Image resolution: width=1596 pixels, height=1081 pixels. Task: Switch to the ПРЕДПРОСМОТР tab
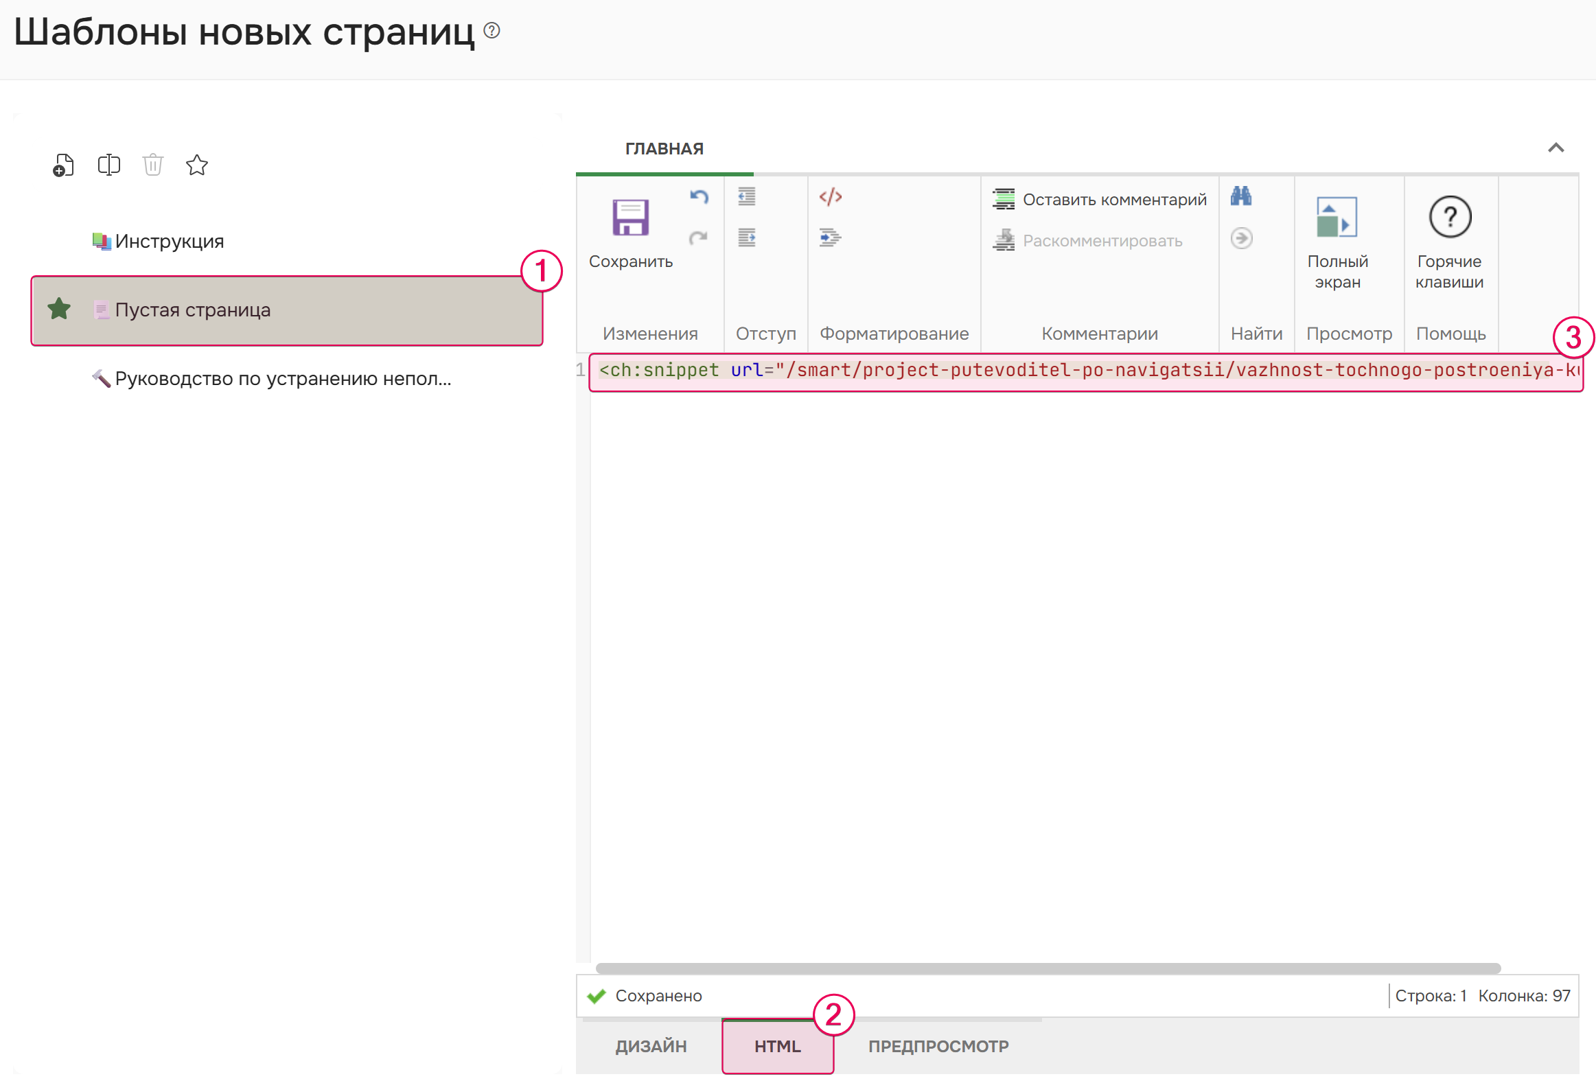coord(938,1046)
